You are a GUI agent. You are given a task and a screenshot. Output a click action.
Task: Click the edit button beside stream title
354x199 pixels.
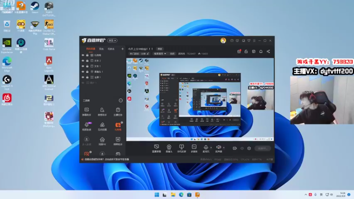(x=160, y=49)
